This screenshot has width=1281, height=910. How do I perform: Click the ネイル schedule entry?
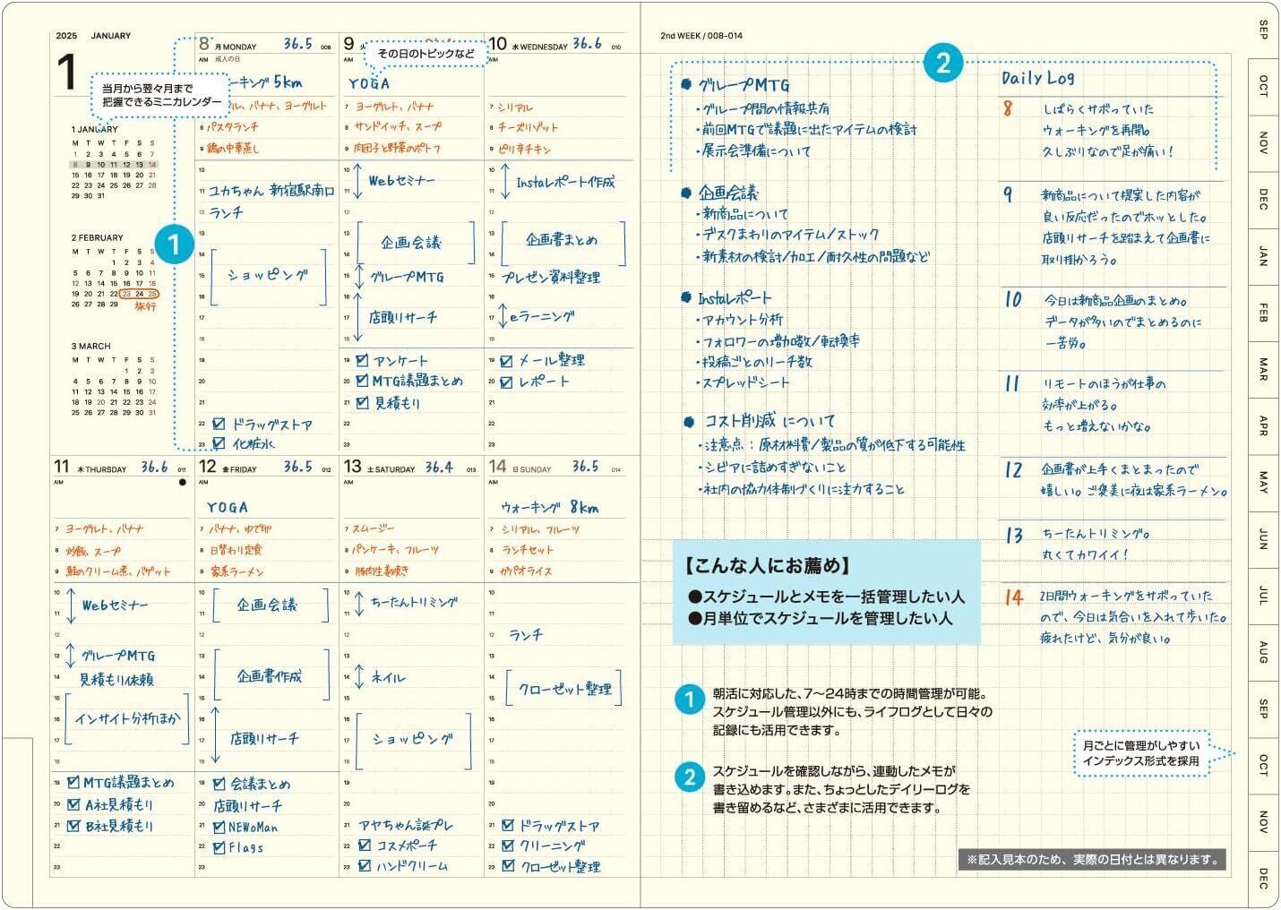(388, 678)
